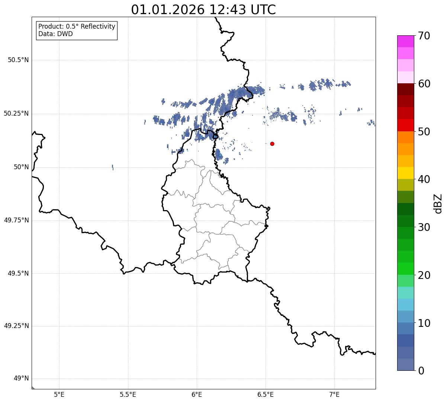Pick the magenta swatch atop the colorbar
Image resolution: width=447 pixels, height=402 pixels.
point(405,41)
